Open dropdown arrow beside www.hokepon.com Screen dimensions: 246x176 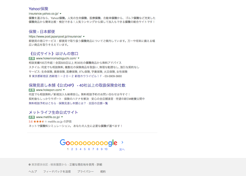click(x=65, y=90)
